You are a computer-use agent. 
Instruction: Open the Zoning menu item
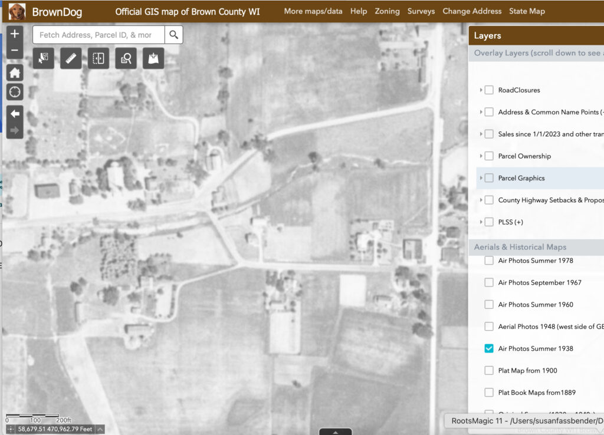click(x=387, y=11)
